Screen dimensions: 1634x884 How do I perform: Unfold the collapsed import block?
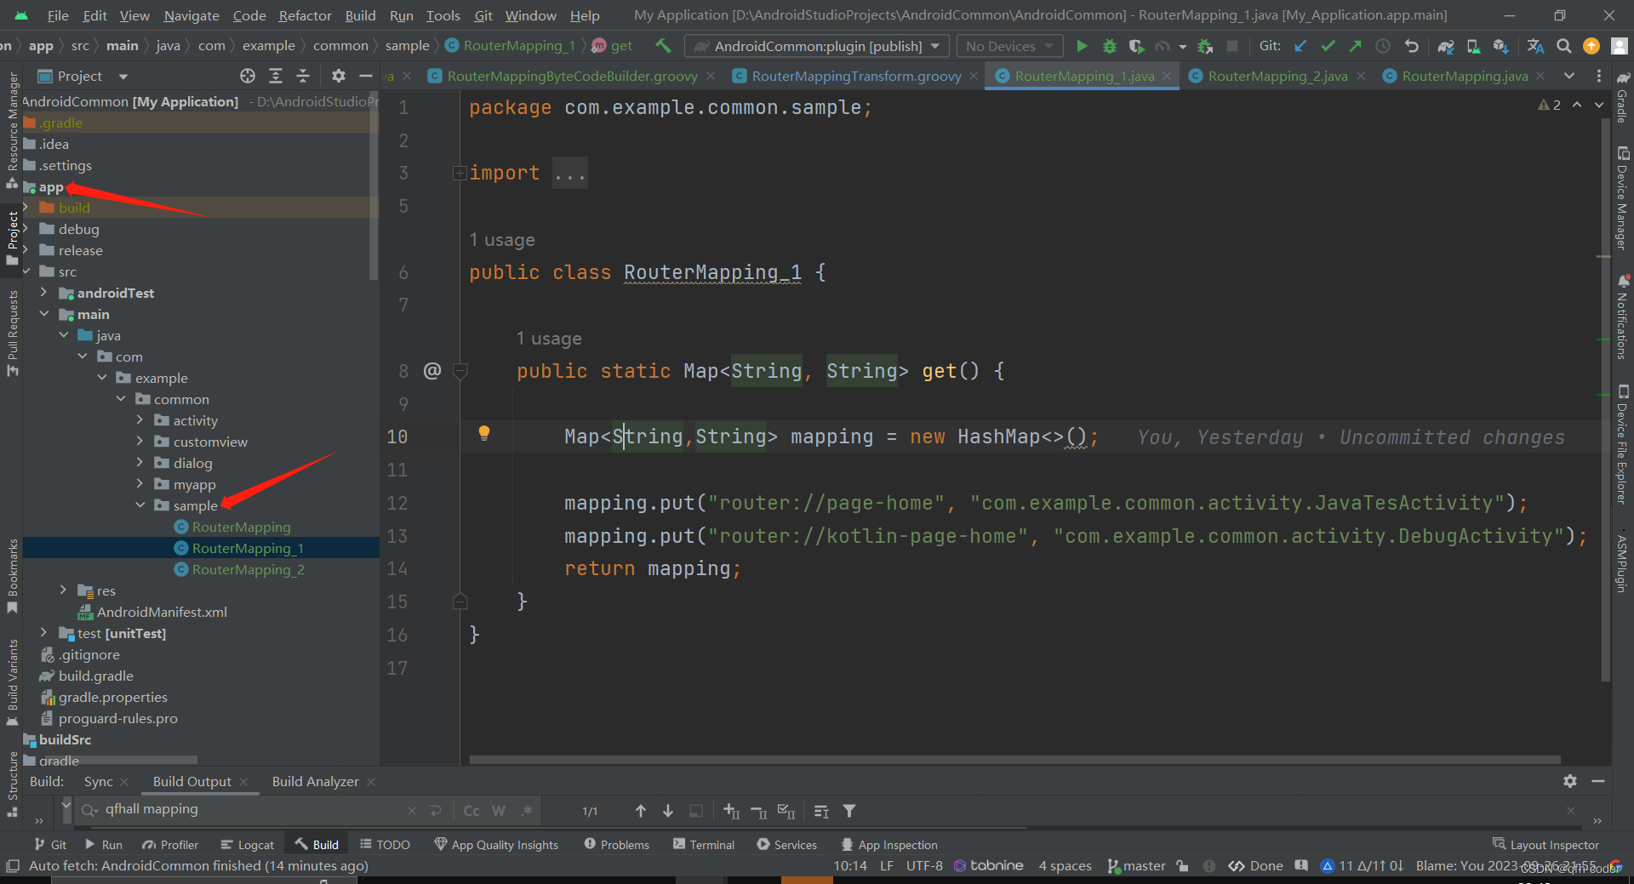point(460,174)
